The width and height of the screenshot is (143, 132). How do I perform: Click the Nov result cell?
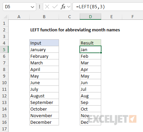click(90, 115)
